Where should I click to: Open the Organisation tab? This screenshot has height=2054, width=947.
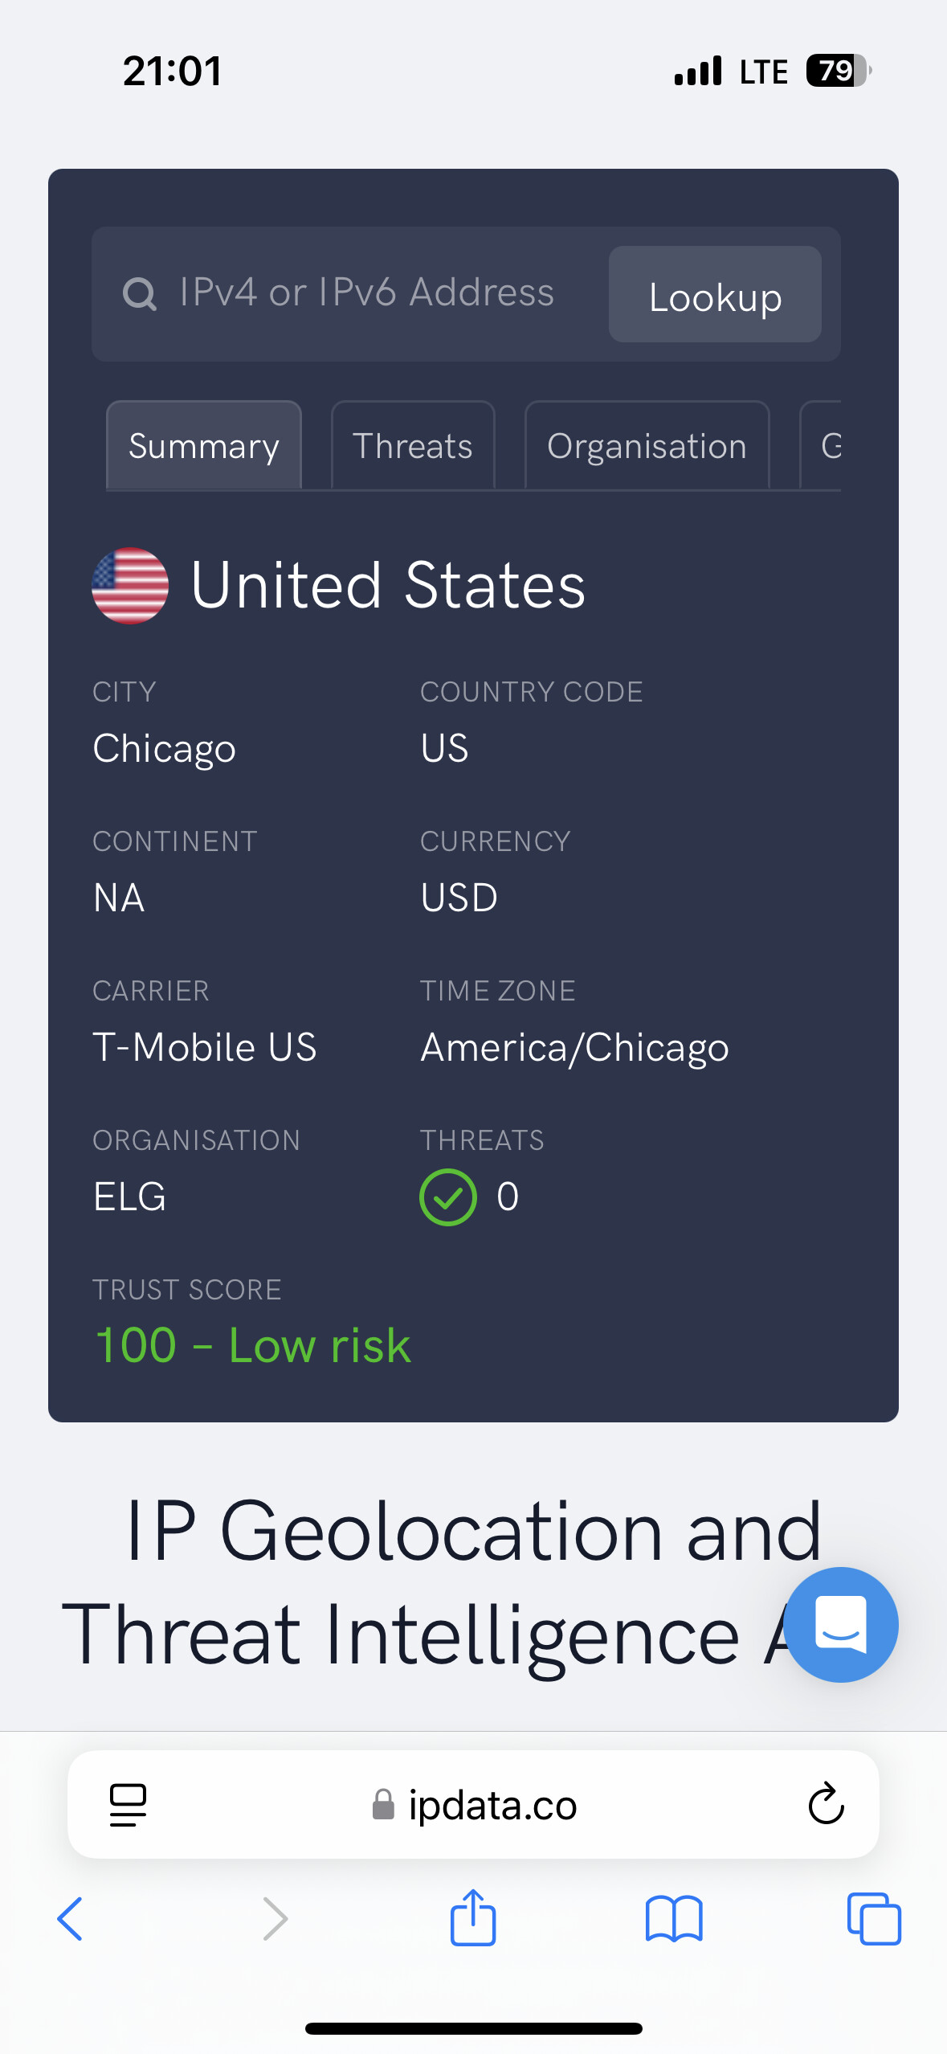(x=647, y=445)
